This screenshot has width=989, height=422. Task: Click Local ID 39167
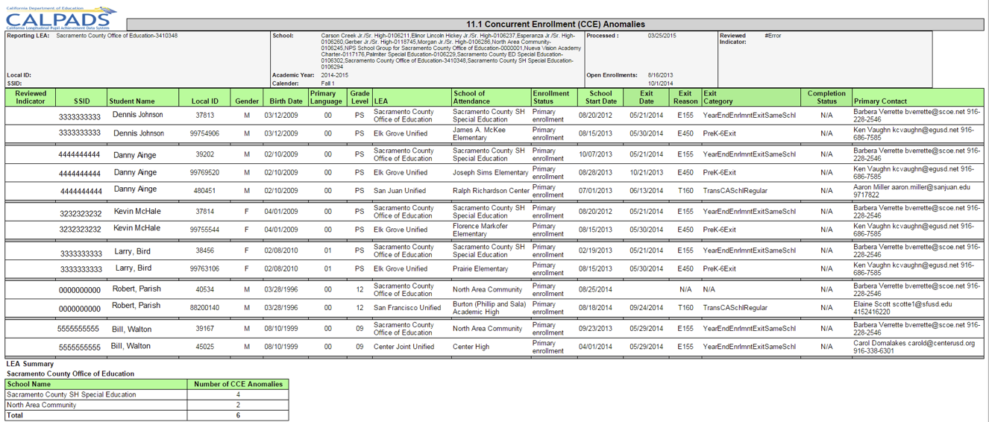pyautogui.click(x=204, y=328)
